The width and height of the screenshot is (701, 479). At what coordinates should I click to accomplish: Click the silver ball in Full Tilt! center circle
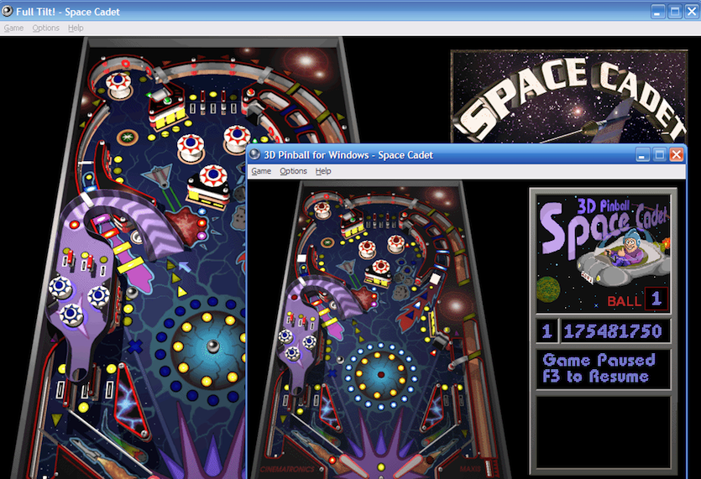pos(213,346)
